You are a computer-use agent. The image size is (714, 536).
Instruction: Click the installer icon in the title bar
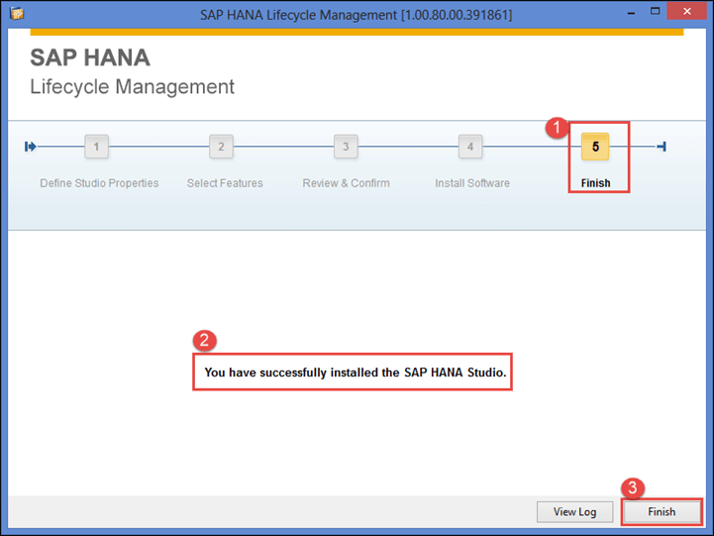16,13
